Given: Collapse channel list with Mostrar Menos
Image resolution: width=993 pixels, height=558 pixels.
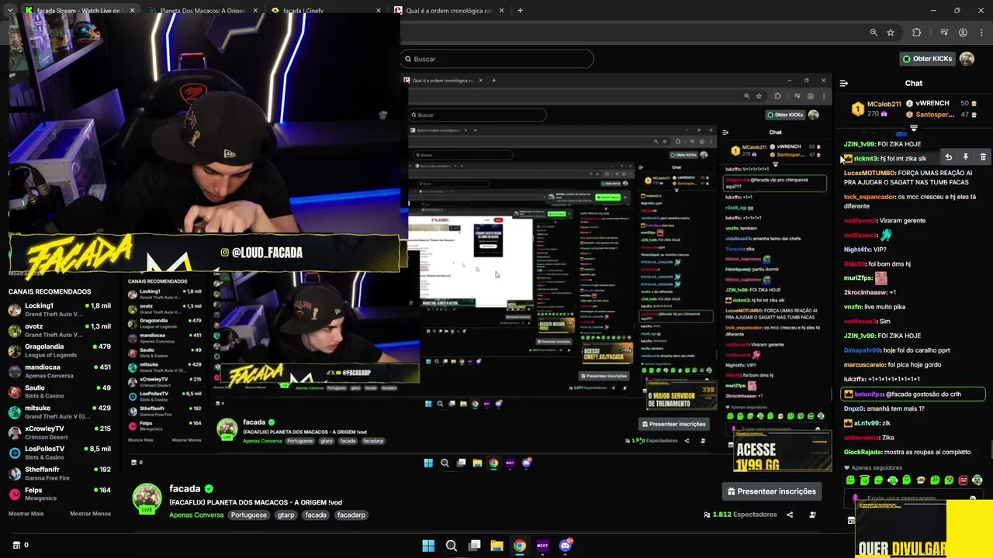Looking at the screenshot, I should click(90, 514).
